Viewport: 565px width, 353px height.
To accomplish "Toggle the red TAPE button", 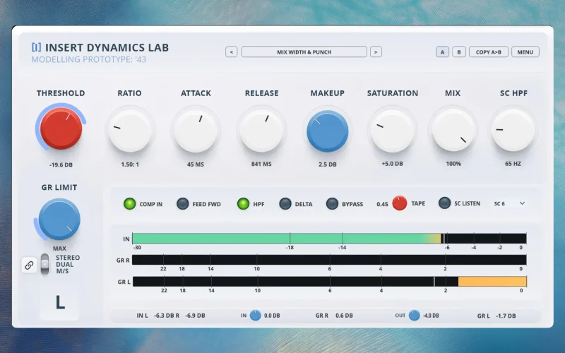I will 400,203.
